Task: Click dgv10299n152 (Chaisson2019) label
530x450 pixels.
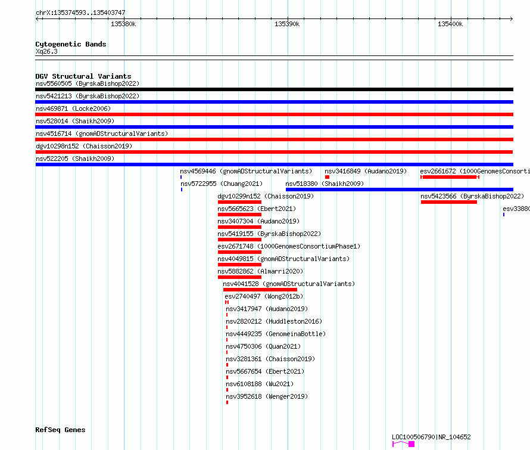Action: (x=266, y=196)
